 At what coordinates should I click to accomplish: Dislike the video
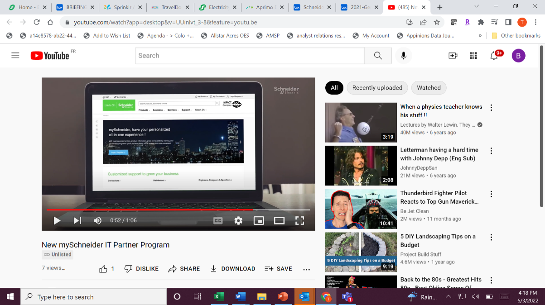pyautogui.click(x=141, y=269)
